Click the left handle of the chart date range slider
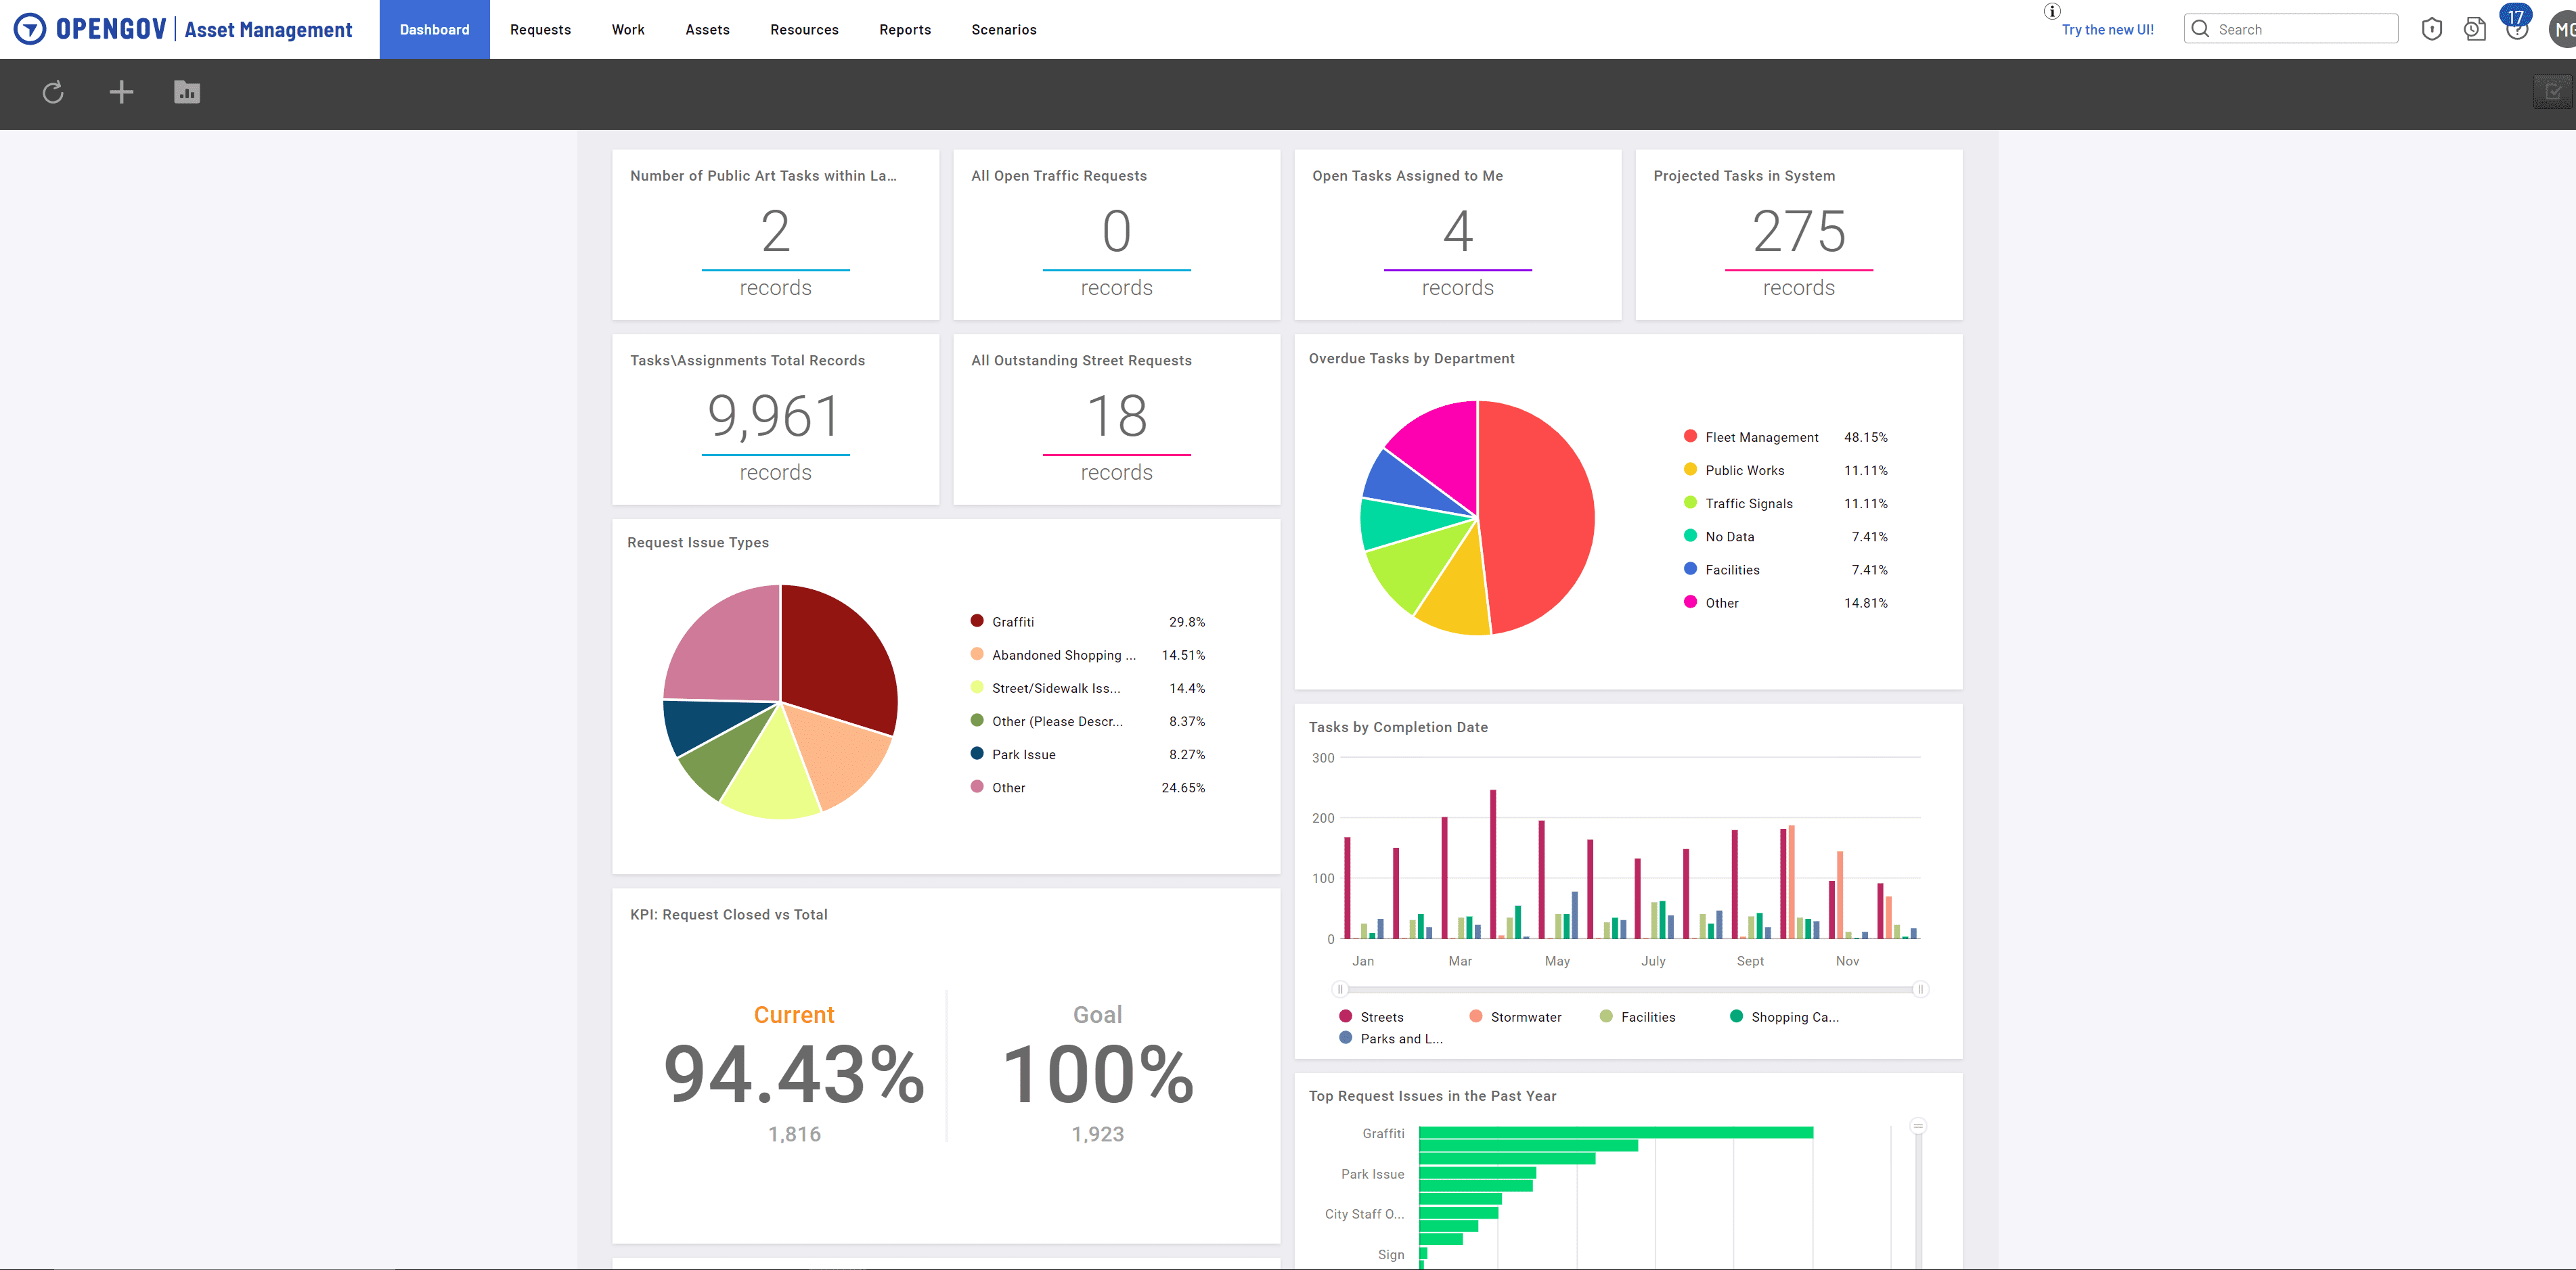This screenshot has width=2576, height=1270. (x=1340, y=989)
